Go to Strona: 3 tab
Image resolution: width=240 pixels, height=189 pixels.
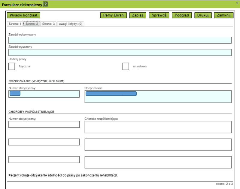[48, 24]
